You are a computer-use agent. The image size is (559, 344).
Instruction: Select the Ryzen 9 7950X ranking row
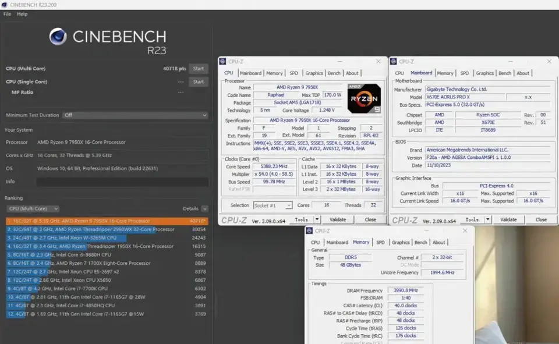(x=107, y=221)
